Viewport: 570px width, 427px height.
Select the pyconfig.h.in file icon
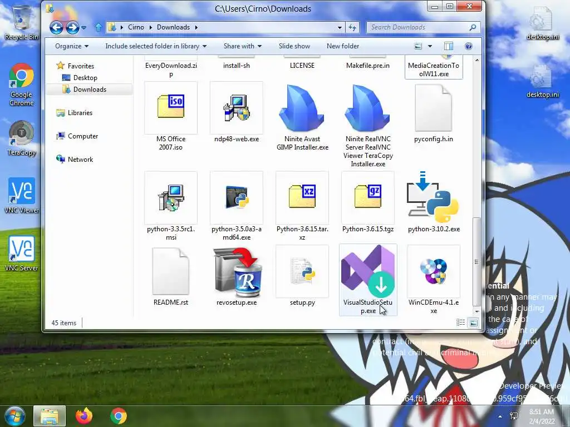(x=433, y=108)
